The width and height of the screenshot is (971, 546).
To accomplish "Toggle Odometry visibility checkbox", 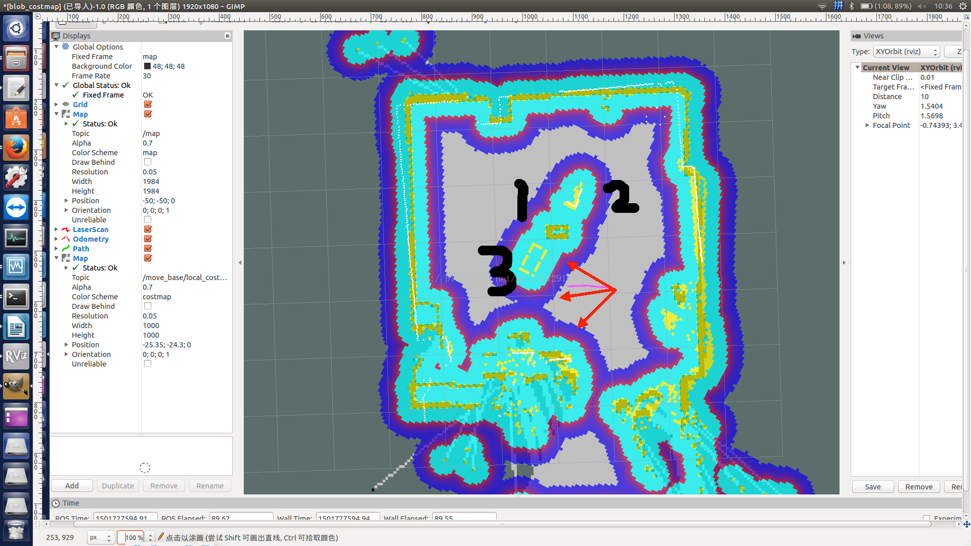I will tap(148, 239).
